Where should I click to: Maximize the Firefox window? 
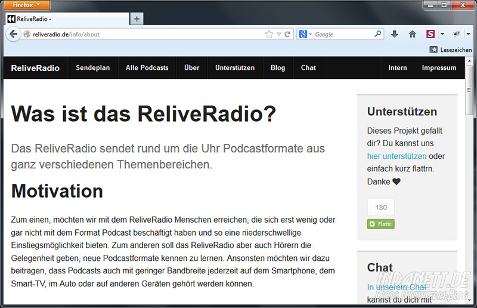point(444,5)
